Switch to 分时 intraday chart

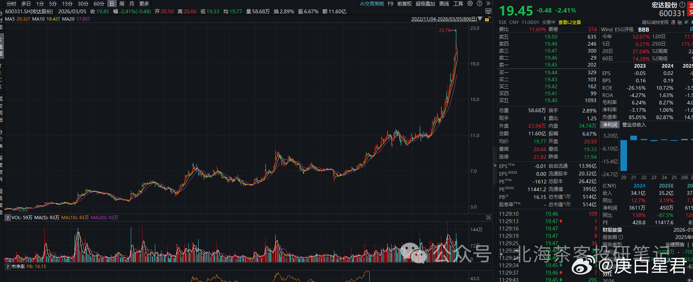coord(11,4)
